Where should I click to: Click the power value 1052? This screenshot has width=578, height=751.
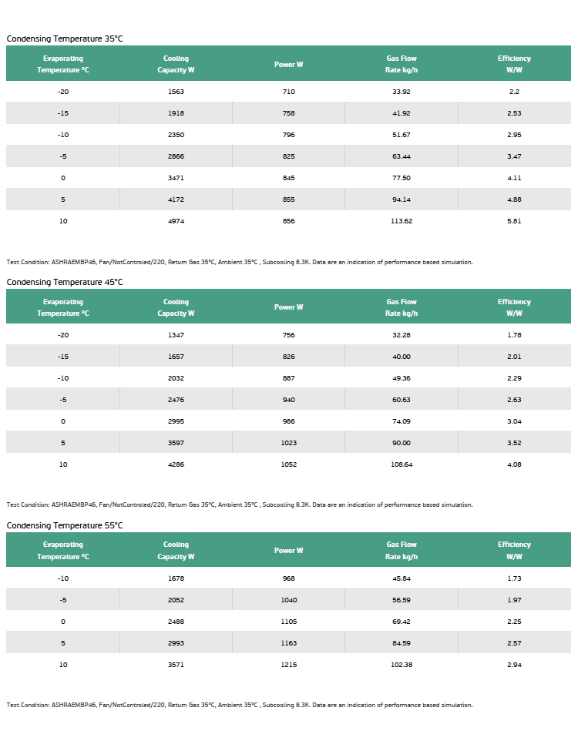tap(288, 464)
